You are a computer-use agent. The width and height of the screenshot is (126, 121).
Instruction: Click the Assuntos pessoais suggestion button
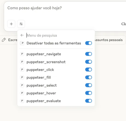(110, 40)
